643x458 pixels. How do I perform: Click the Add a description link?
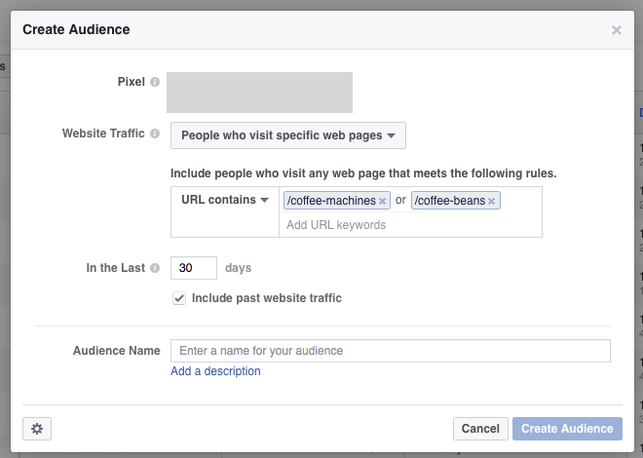215,371
